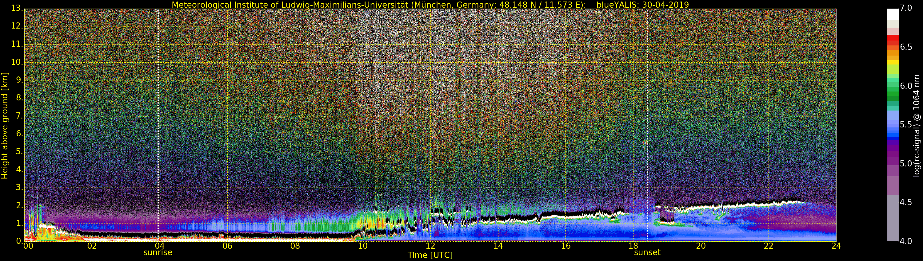The height and width of the screenshot is (261, 923).
Task: Click the sunrise label below the time axis
Action: pos(158,252)
